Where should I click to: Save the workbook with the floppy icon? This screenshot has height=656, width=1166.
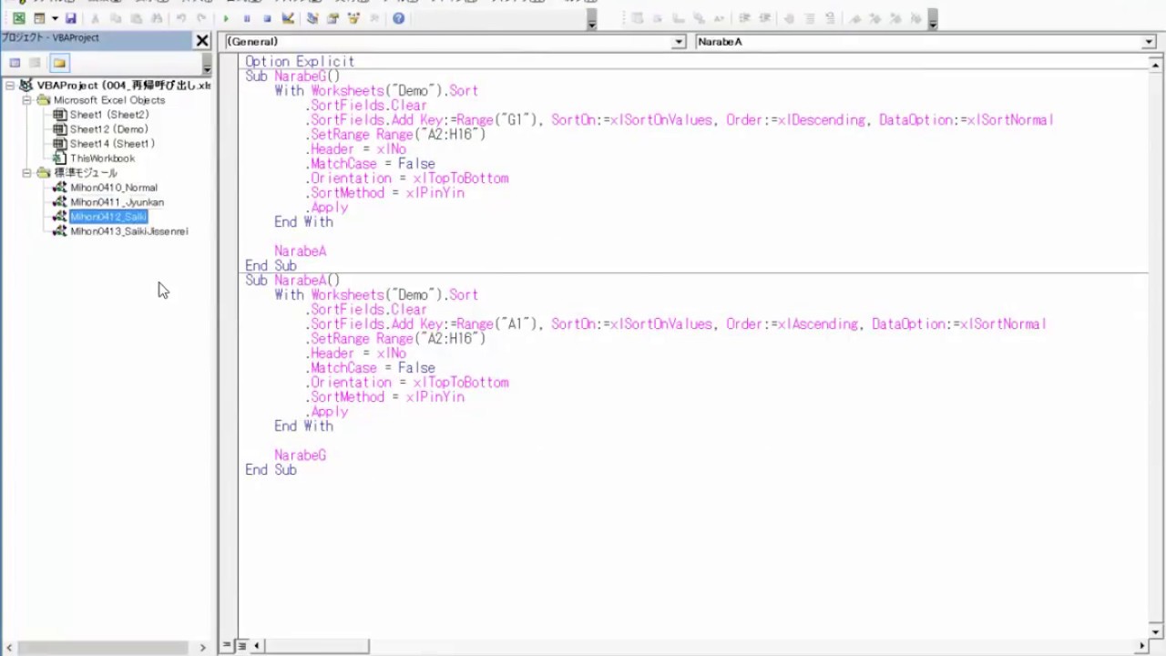(x=70, y=18)
